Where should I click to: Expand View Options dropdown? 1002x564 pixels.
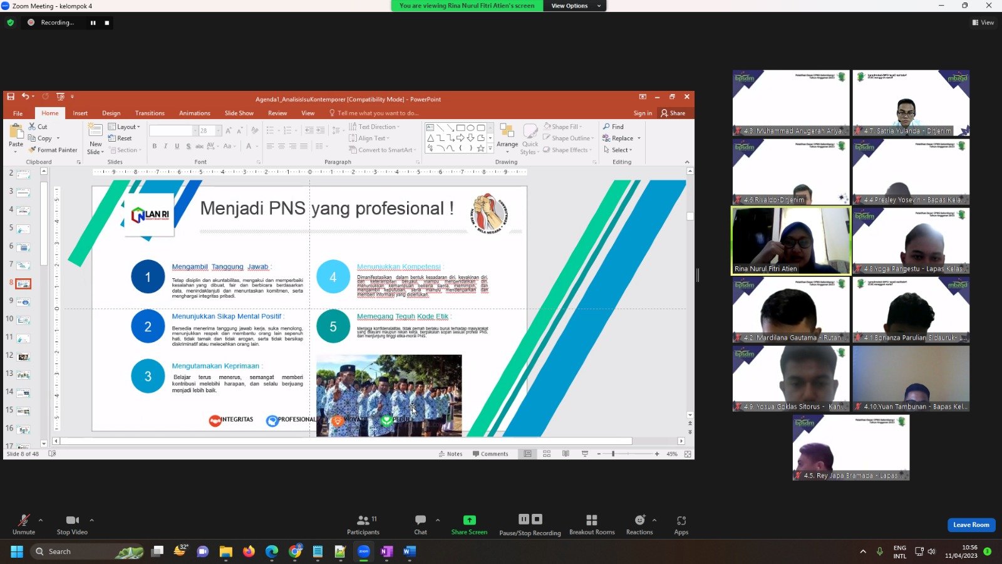[x=574, y=6]
